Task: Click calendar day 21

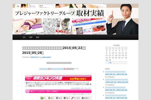Action: click(126, 55)
